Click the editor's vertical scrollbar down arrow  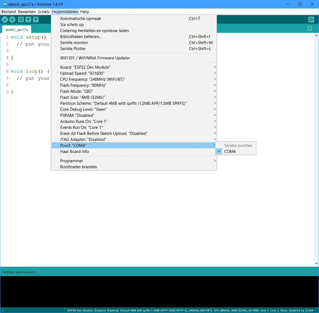tap(316, 263)
